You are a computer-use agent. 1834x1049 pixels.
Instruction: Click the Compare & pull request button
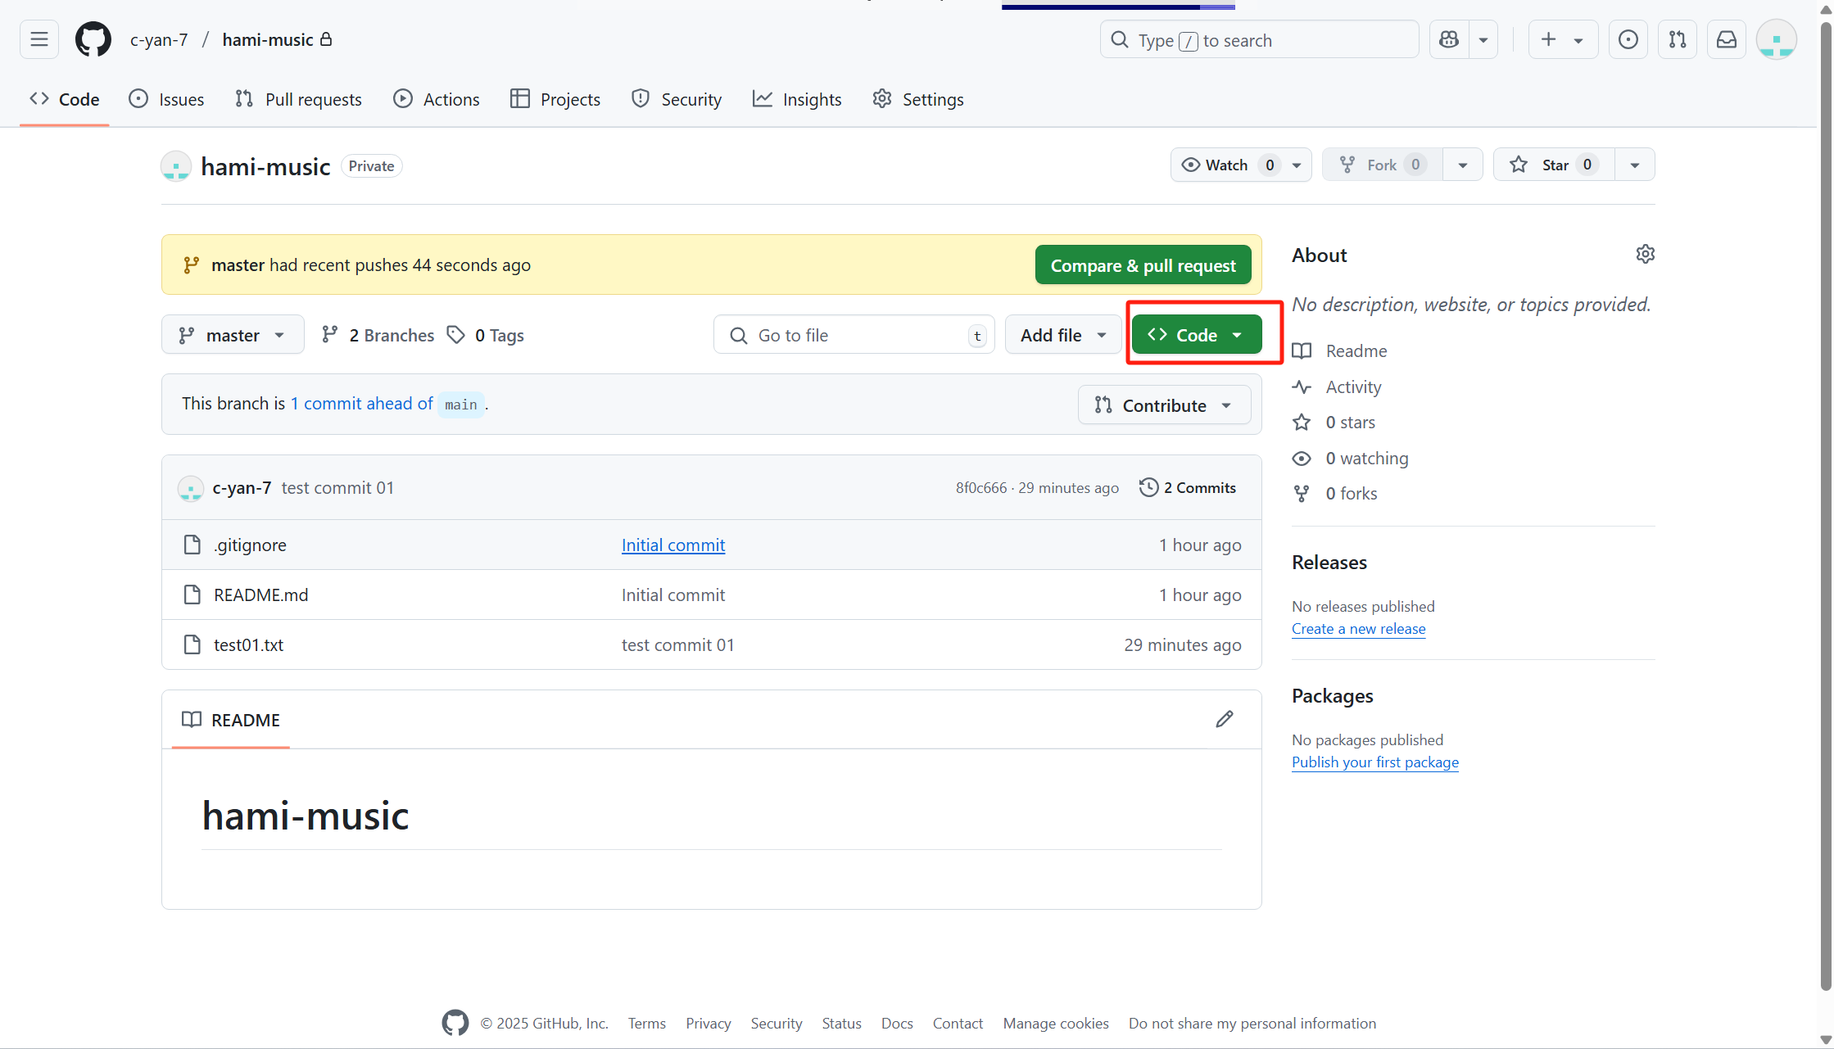(1143, 265)
